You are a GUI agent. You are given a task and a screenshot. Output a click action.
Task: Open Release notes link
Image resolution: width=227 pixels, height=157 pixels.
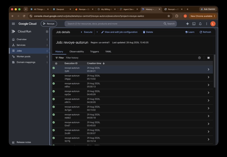coord(24,142)
